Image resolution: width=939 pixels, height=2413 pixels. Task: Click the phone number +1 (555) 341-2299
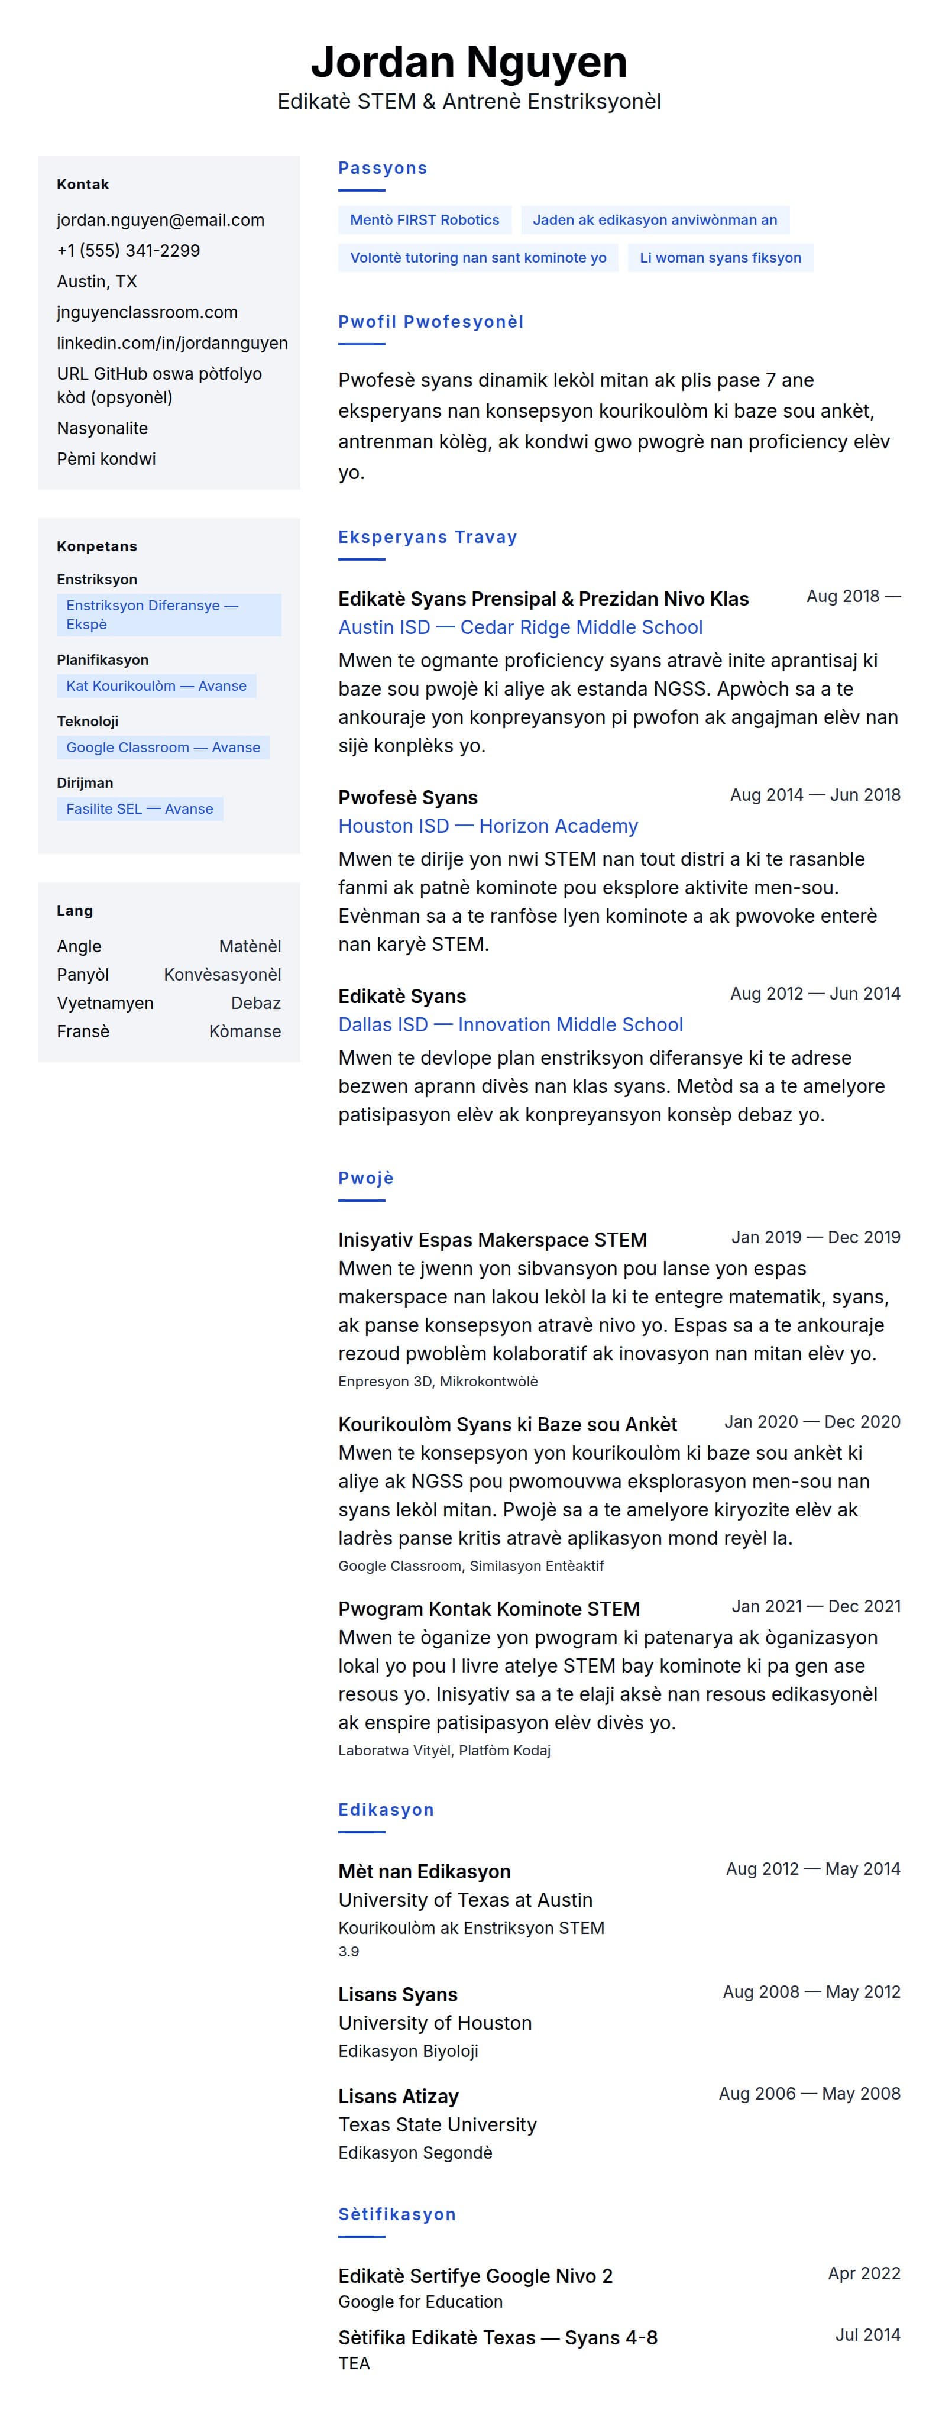128,250
